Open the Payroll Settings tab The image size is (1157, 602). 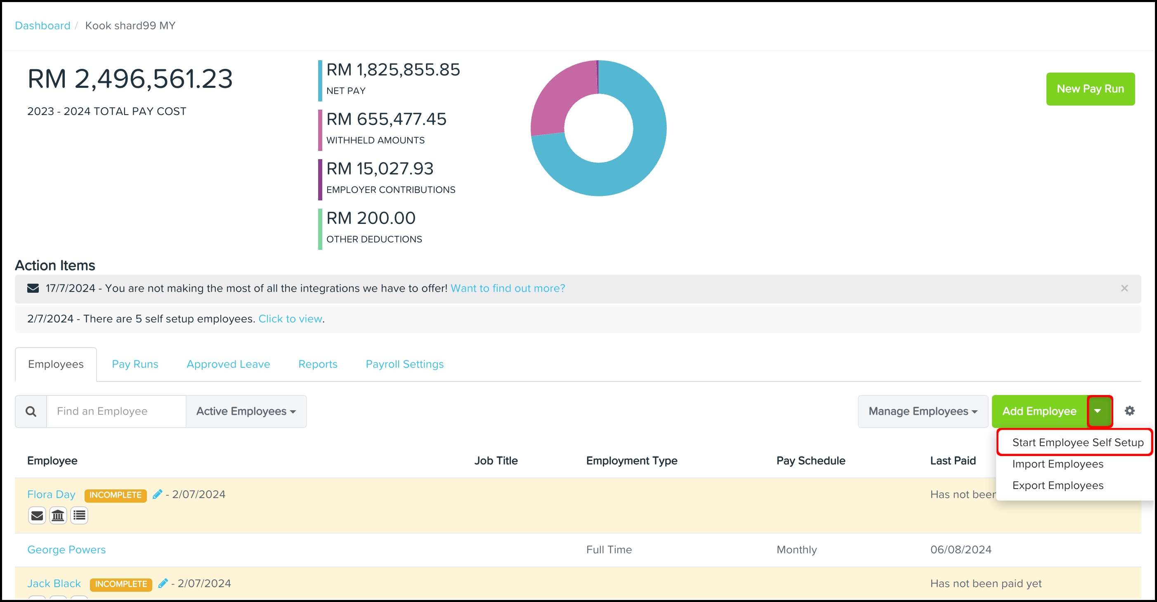[x=404, y=364]
